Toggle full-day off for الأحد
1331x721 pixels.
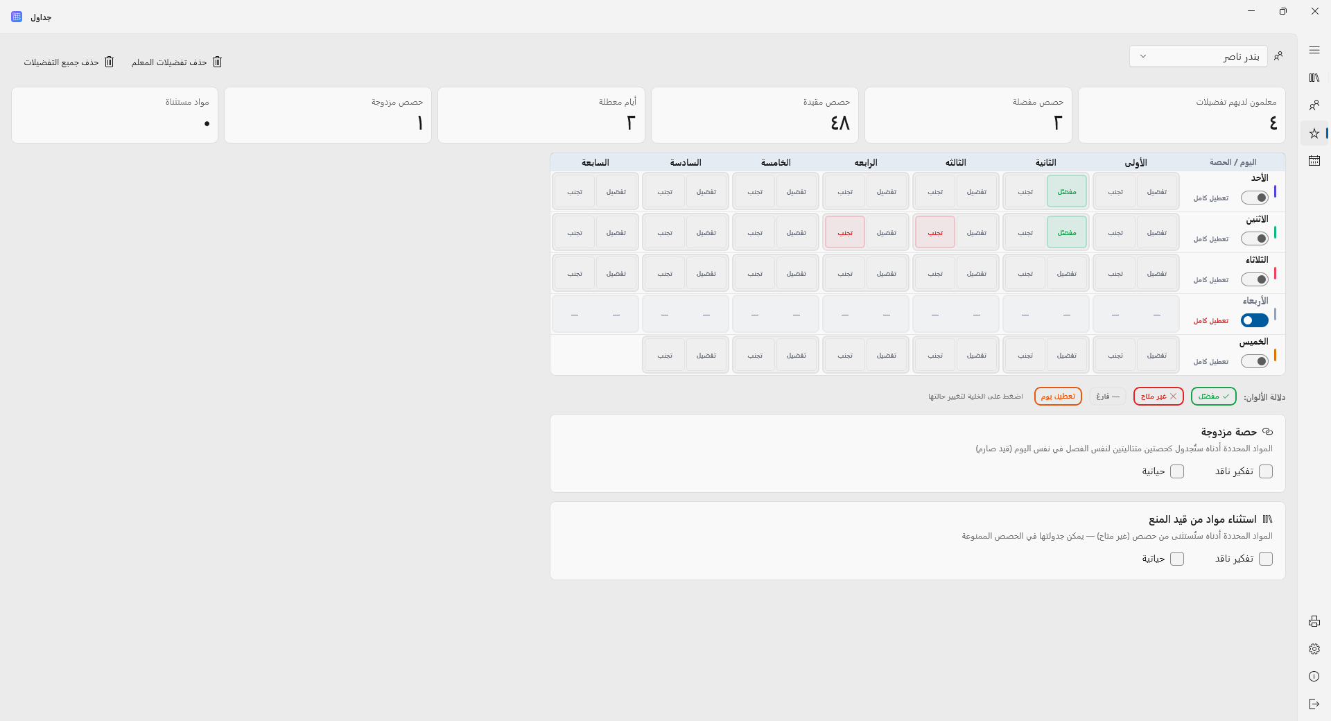[x=1254, y=198]
